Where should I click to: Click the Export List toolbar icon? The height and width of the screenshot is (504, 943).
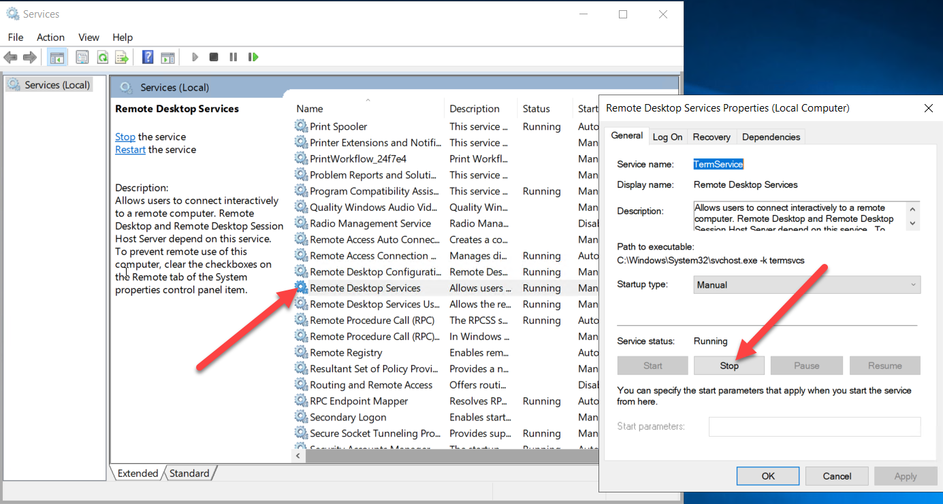(122, 57)
